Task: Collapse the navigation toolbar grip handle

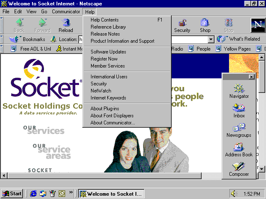Action: pyautogui.click(x=2, y=25)
